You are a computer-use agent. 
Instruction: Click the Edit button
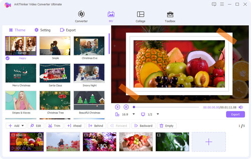(36, 126)
